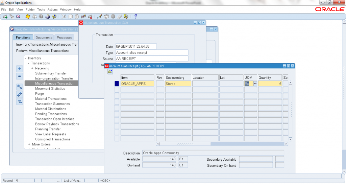Select Material Transactions in navigator

[51, 99]
